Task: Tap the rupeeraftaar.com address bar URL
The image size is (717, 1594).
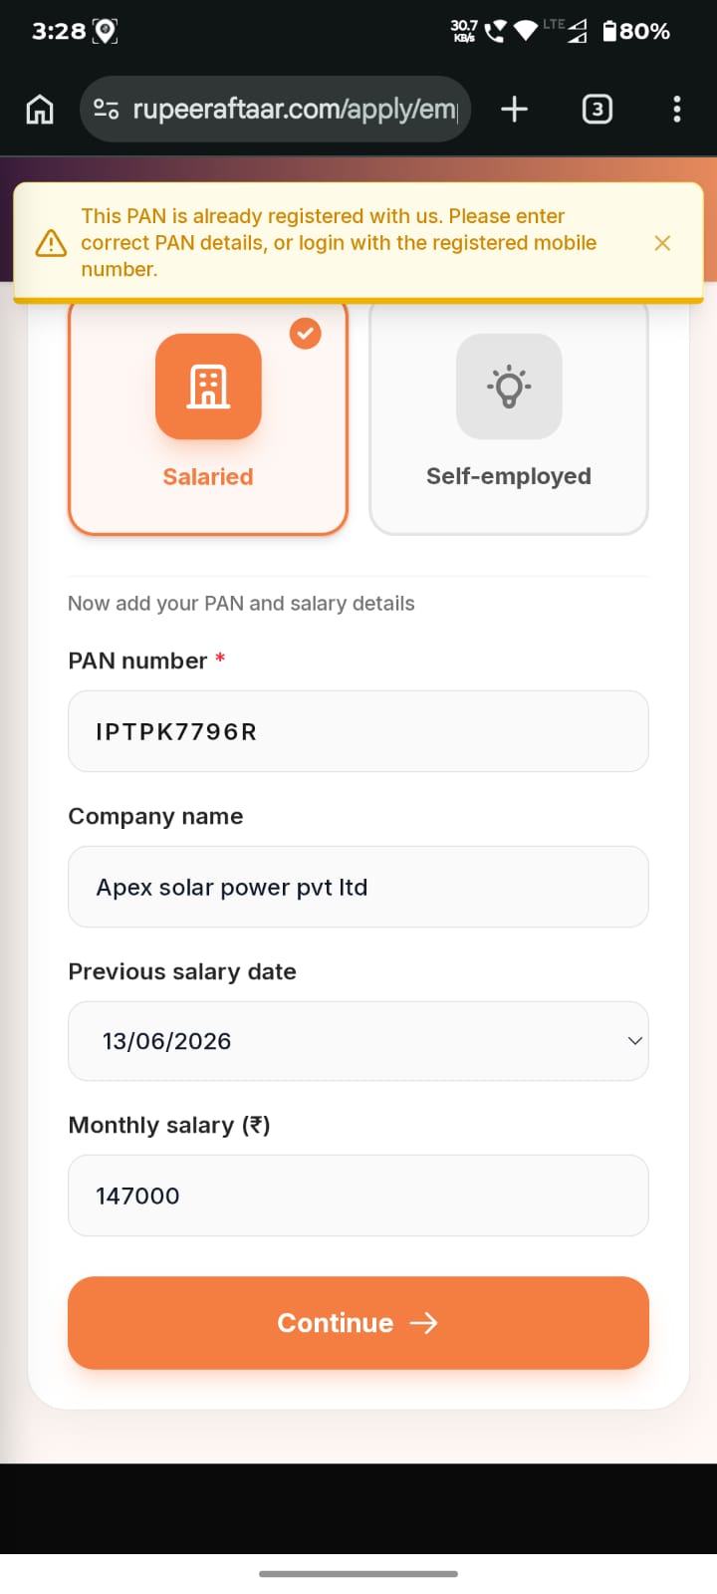Action: (x=295, y=109)
